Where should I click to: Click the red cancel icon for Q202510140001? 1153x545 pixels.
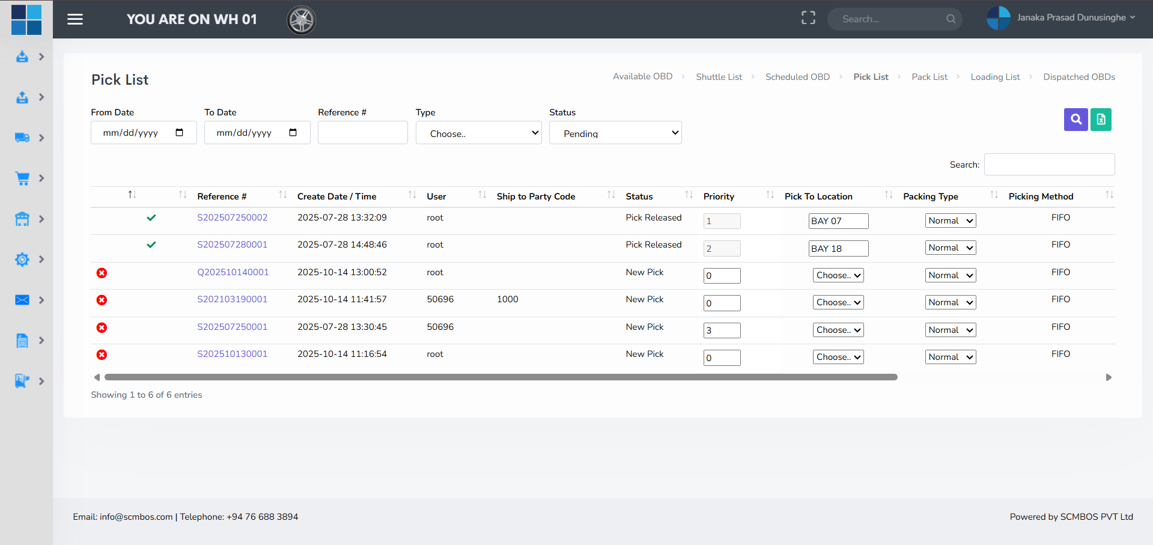[102, 273]
